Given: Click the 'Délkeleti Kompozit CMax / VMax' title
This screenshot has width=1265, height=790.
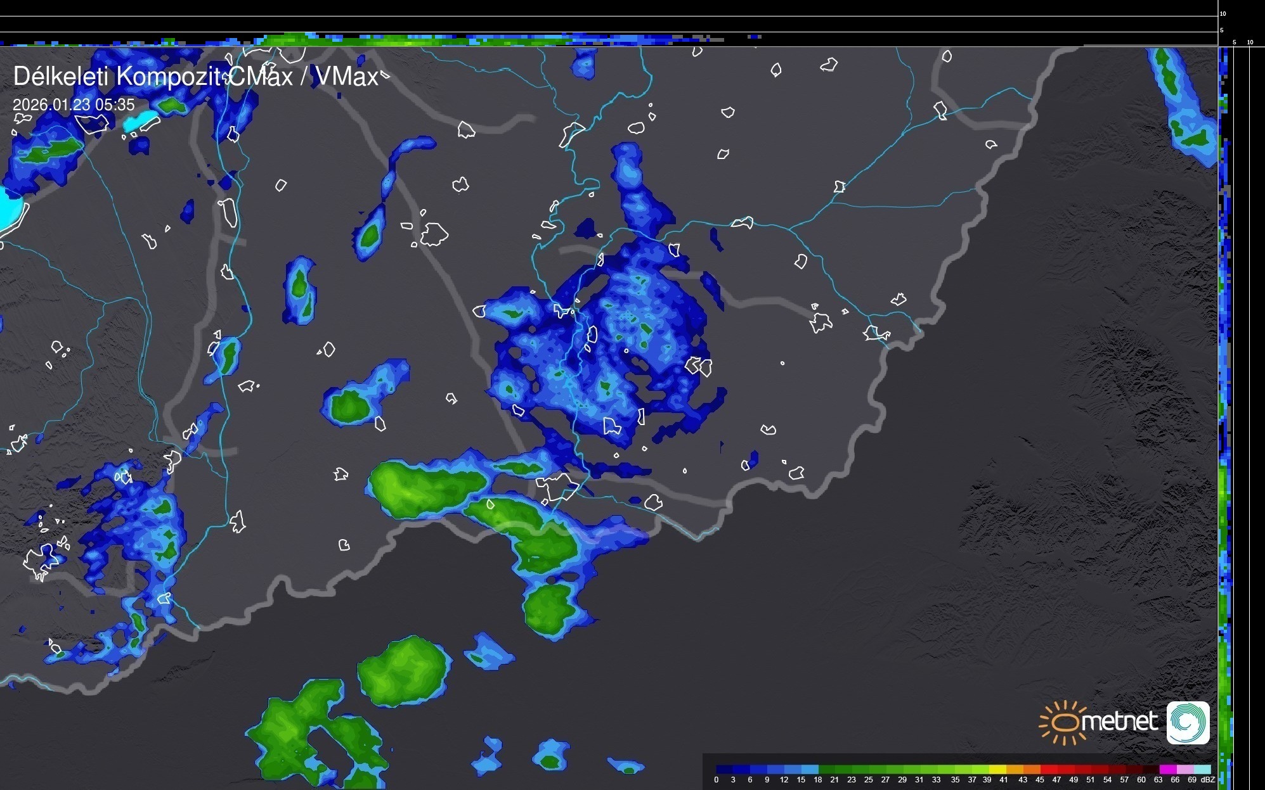Looking at the screenshot, I should click(x=195, y=77).
